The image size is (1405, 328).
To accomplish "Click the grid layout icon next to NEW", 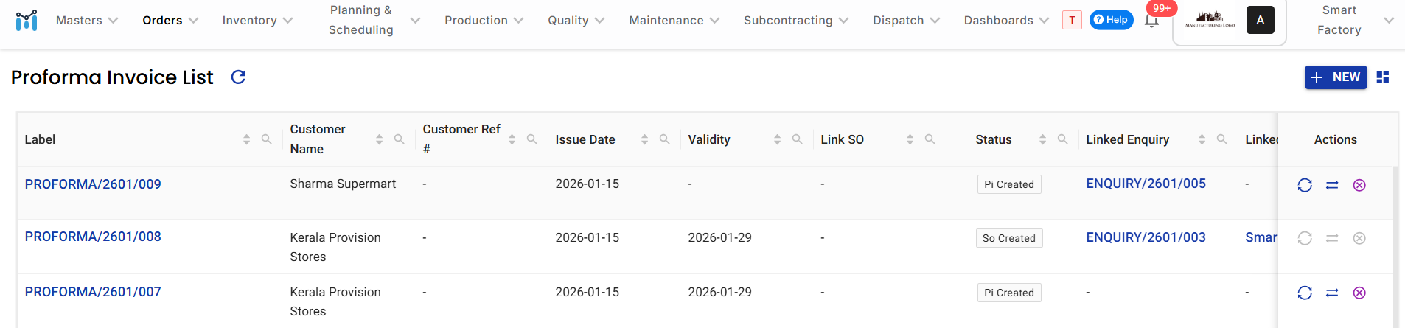I will pos(1383,77).
